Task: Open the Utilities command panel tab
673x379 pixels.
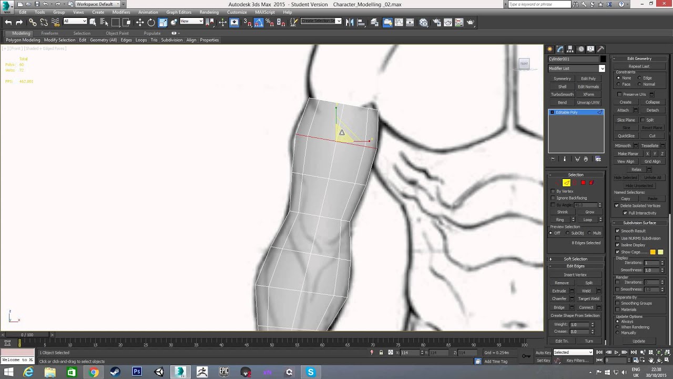Action: [x=601, y=49]
